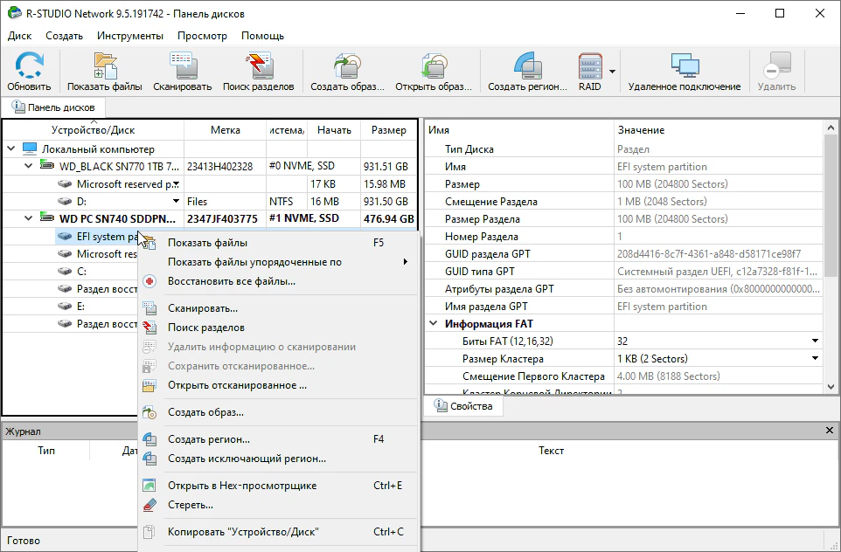Screen dimensions: 841x552
Task: Select Открыть в Hex-просмотрщике menu entry
Action: click(x=241, y=486)
